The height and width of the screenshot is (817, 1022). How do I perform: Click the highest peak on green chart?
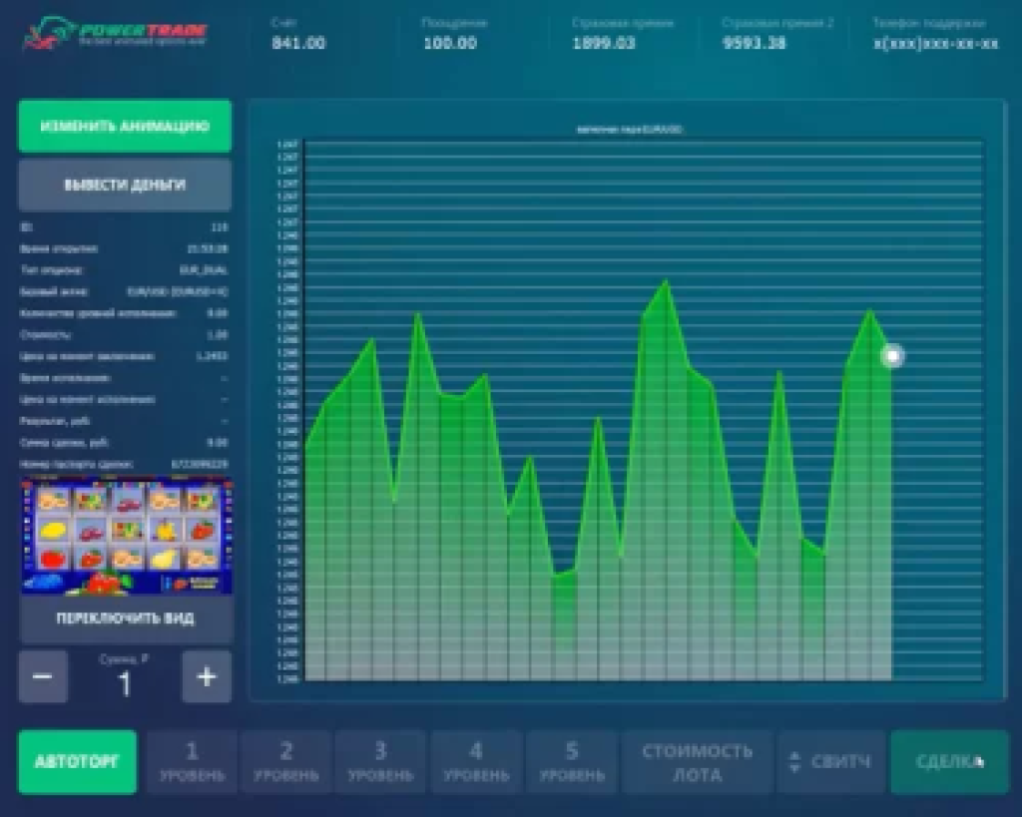666,281
